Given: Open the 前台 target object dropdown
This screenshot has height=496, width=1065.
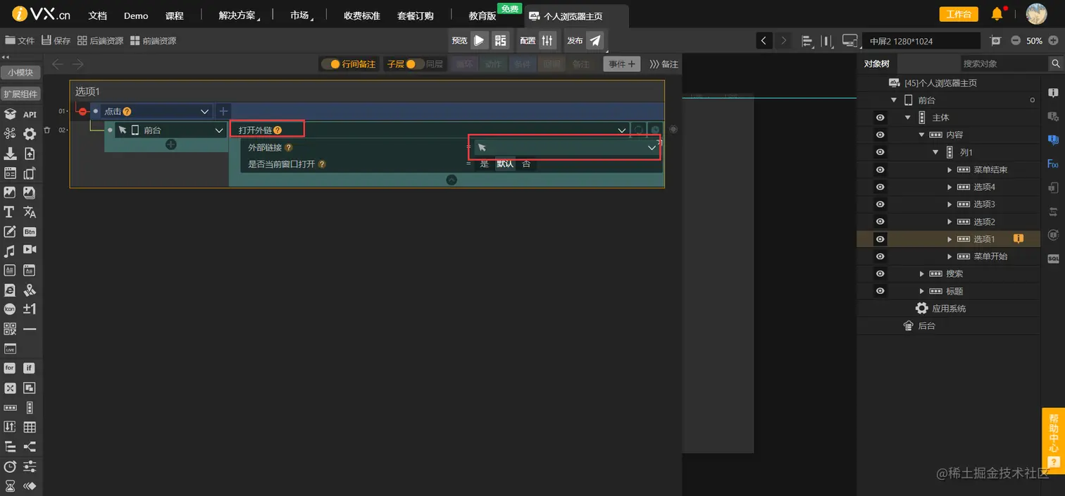Looking at the screenshot, I should tap(219, 130).
